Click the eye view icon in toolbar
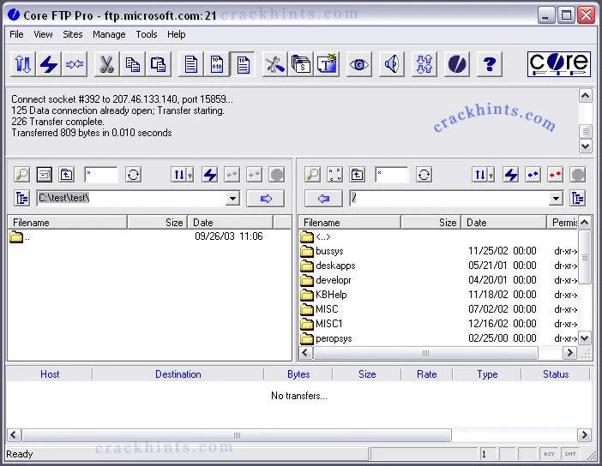The image size is (602, 466). 358,64
